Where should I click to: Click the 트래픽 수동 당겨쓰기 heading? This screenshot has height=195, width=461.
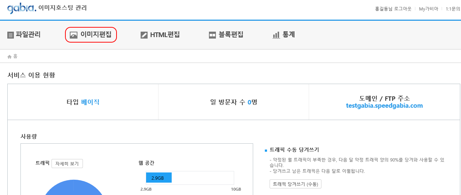tap(294, 150)
